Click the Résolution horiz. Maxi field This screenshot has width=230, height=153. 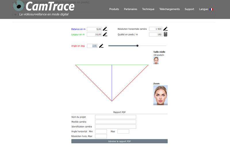(101, 136)
